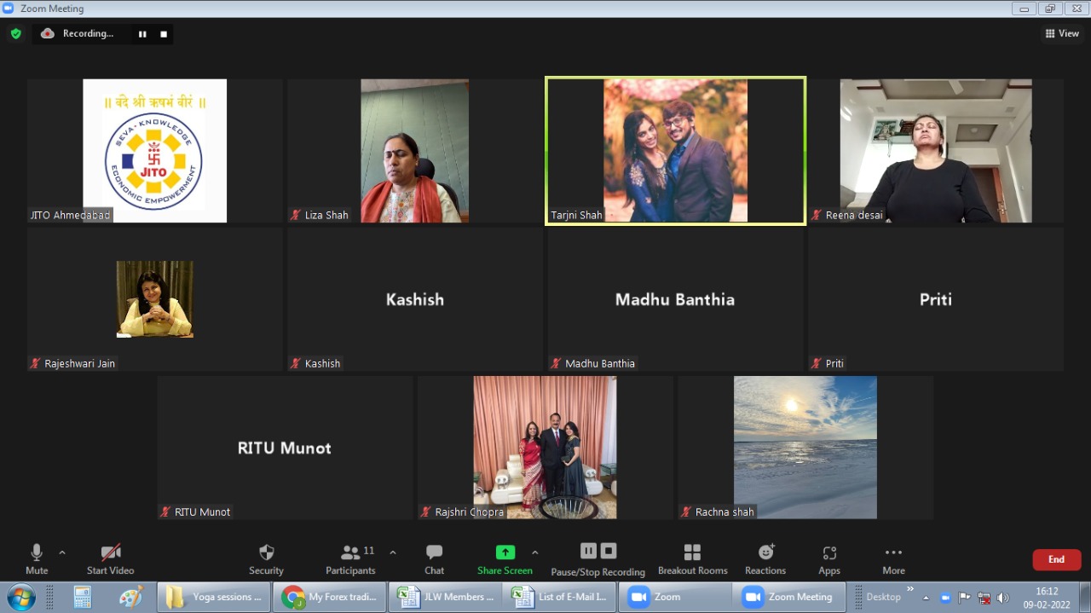This screenshot has width=1091, height=613.
Task: Mute the microphone
Action: pyautogui.click(x=37, y=559)
